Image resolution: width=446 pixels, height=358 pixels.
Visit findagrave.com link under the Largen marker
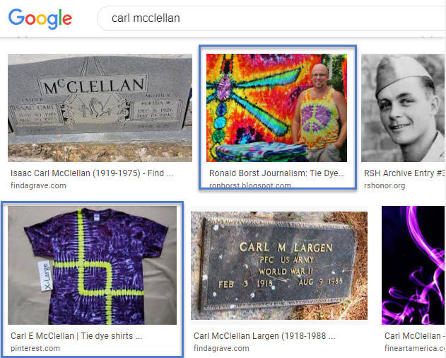[x=221, y=348]
